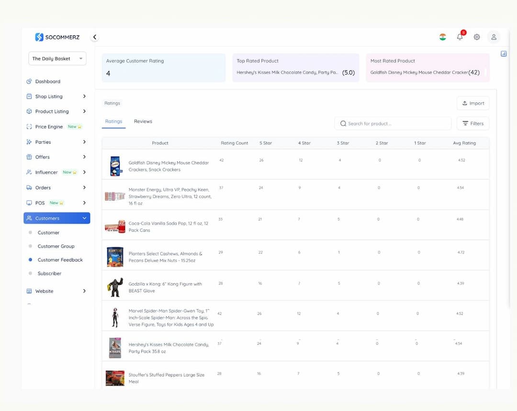The image size is (517, 411).
Task: Click Monster Energy Ultra VP product name
Action: tap(170, 196)
